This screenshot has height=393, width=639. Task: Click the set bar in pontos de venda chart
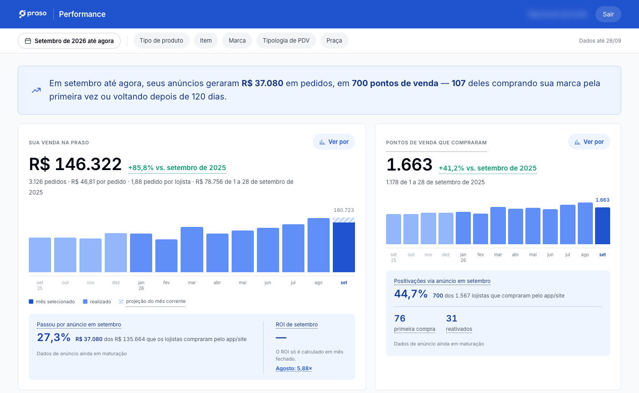pyautogui.click(x=603, y=226)
